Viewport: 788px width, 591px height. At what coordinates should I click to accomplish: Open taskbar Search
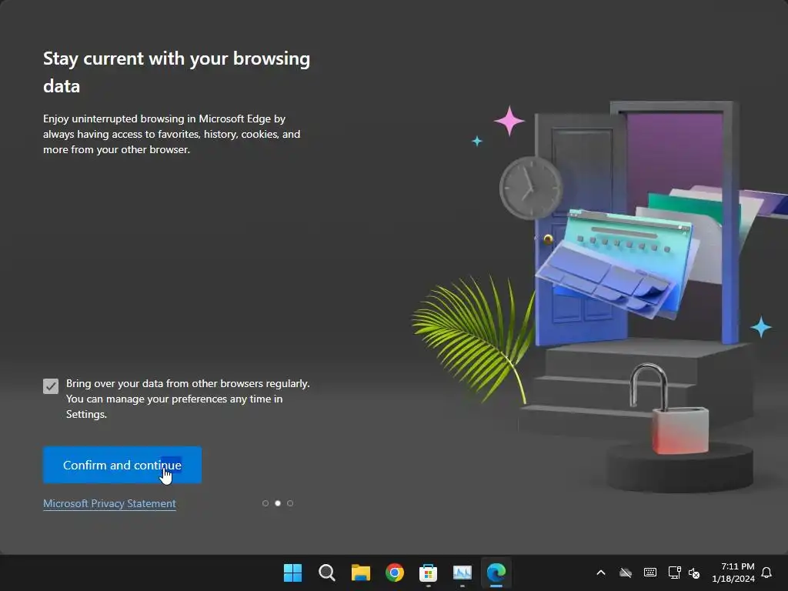click(326, 573)
